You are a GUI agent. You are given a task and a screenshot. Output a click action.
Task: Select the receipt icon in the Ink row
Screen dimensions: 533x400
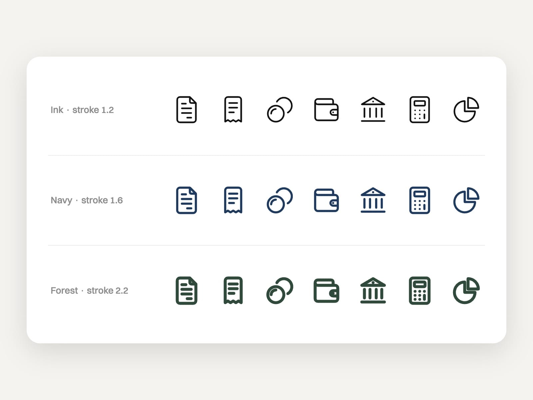point(233,110)
